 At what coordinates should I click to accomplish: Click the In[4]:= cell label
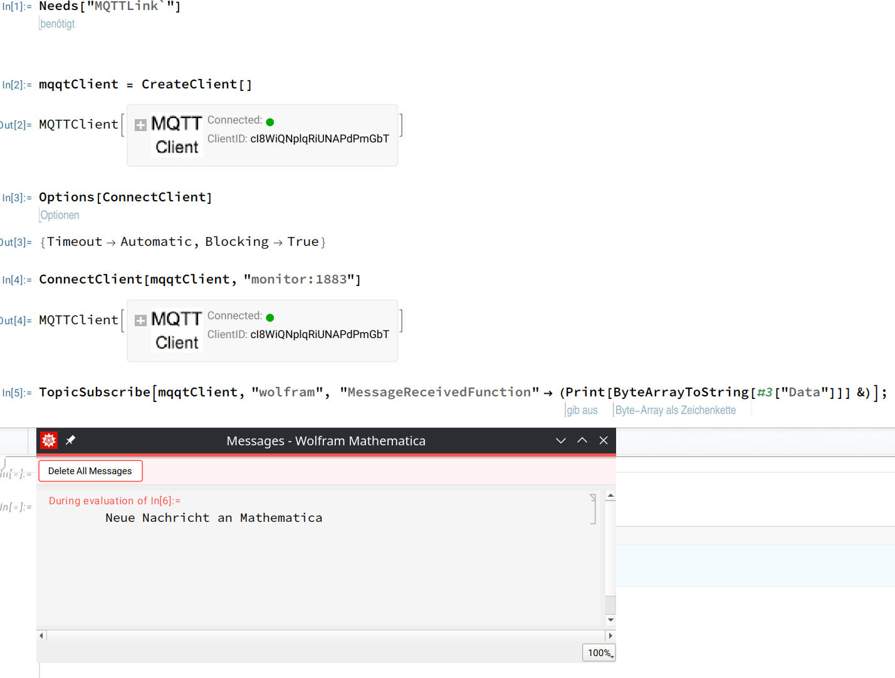pyautogui.click(x=17, y=280)
